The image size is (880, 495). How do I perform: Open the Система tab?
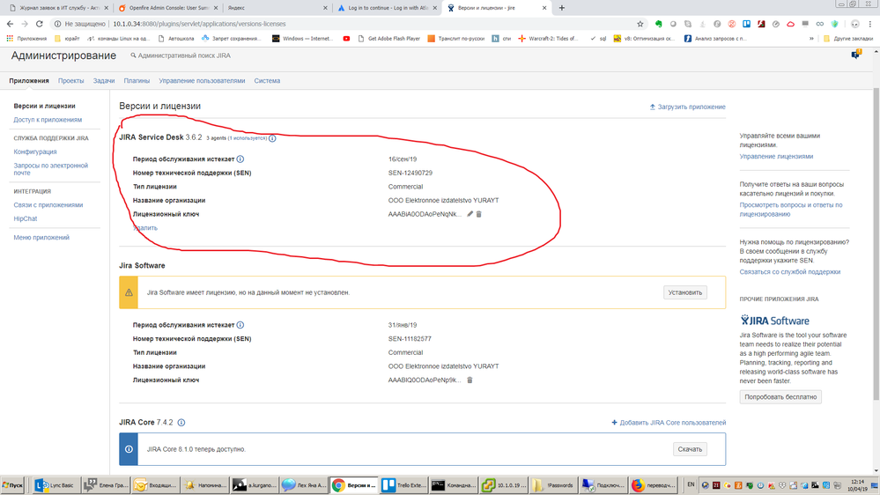tap(267, 81)
